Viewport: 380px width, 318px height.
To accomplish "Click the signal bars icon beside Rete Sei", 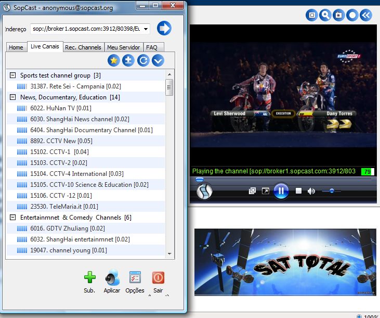I will (22, 86).
